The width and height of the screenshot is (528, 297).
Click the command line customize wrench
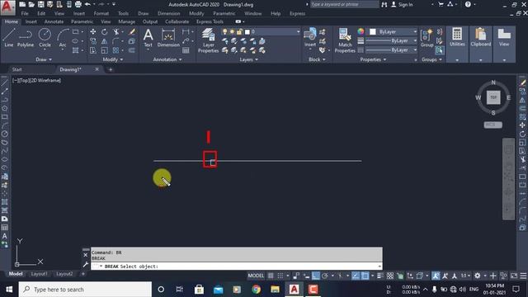coord(85,265)
